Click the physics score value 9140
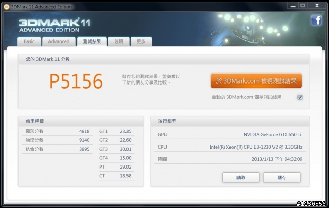Viewport: 329px width, 208px height. [84, 140]
